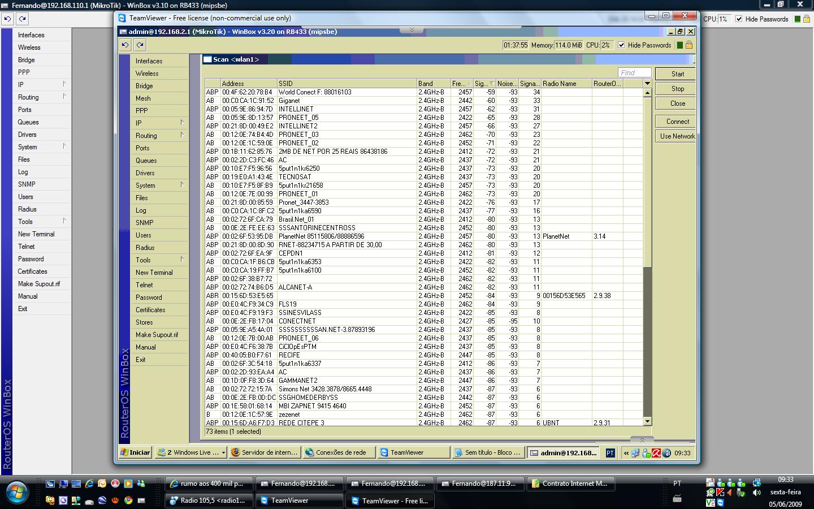Open Windows Live Messenger quick launch icon
Screen dimensions: 814x509
coord(141,484)
